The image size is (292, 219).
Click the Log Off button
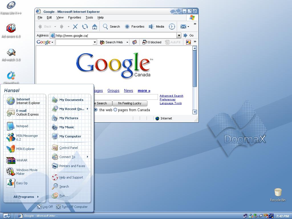click(x=45, y=207)
